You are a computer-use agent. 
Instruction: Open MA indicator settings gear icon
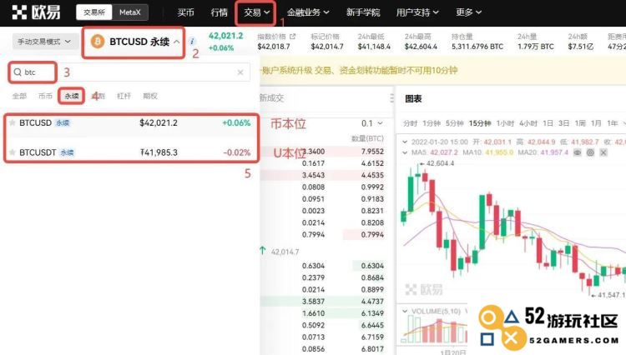pyautogui.click(x=590, y=152)
